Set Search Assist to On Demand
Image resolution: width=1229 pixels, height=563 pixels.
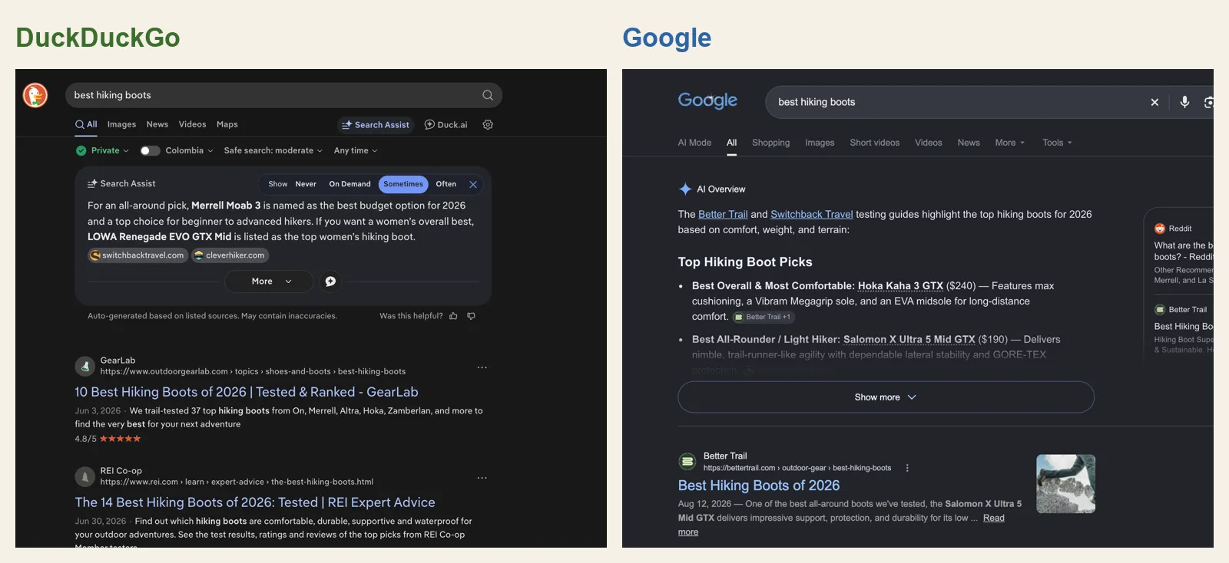[x=349, y=184]
